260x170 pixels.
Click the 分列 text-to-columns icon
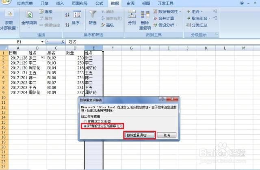pyautogui.click(x=132, y=15)
